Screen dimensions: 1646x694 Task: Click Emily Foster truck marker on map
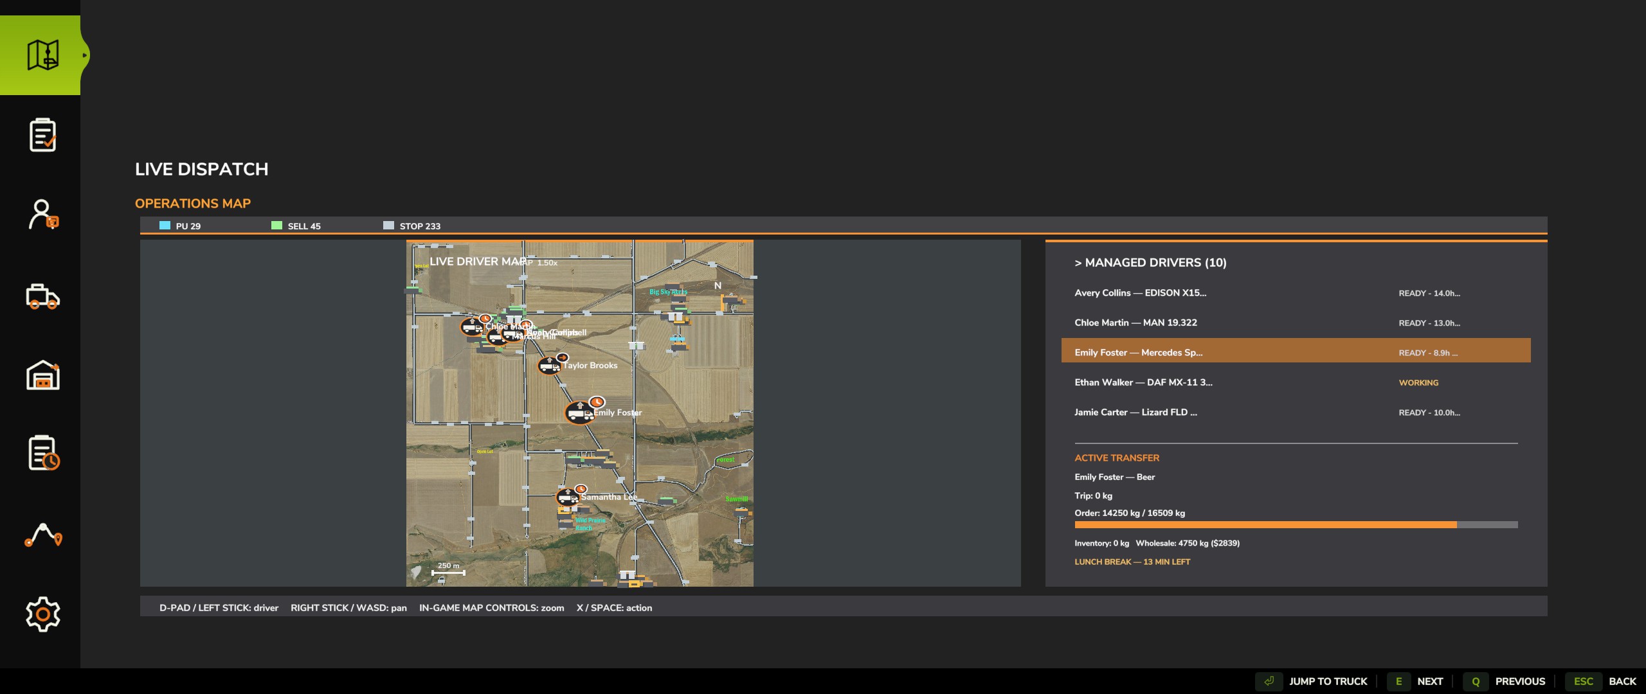point(579,413)
